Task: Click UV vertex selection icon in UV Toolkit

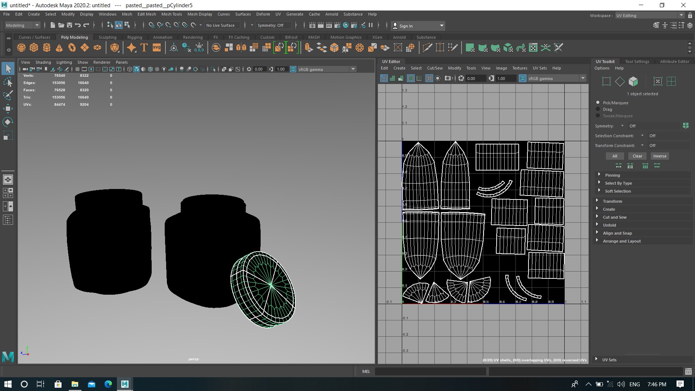Action: click(x=606, y=81)
